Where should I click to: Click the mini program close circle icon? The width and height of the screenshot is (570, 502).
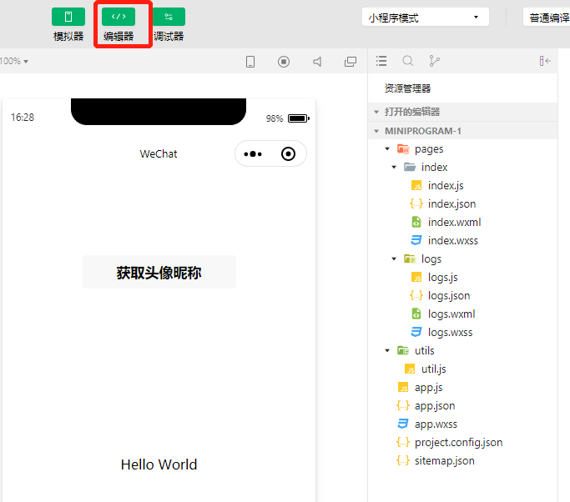[288, 154]
